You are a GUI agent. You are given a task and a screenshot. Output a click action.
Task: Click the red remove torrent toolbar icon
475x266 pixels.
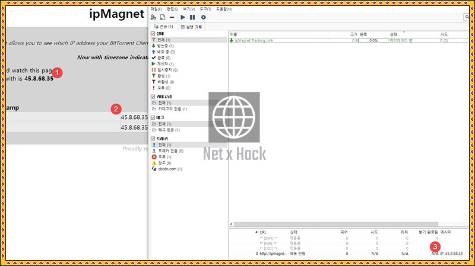172,18
